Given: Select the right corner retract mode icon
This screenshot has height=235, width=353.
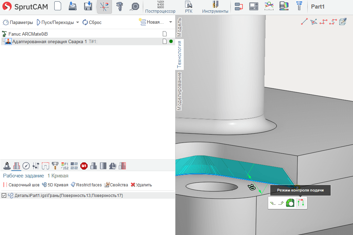Looking at the screenshot, I should (x=281, y=203).
